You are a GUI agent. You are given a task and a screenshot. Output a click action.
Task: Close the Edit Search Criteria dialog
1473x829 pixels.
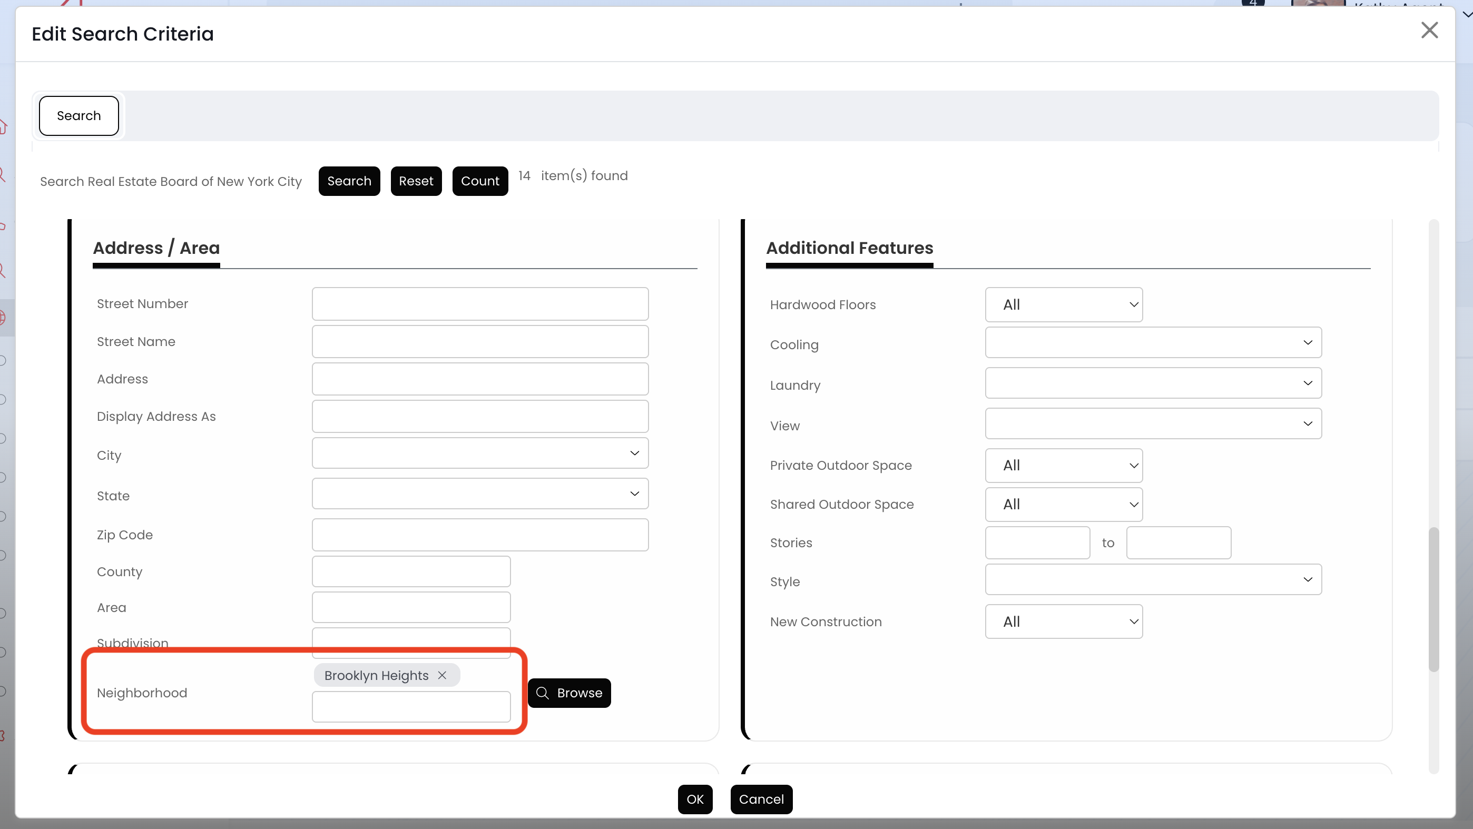1429,31
